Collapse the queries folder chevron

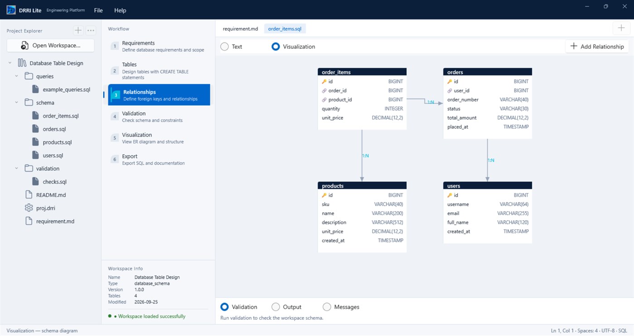coord(17,76)
